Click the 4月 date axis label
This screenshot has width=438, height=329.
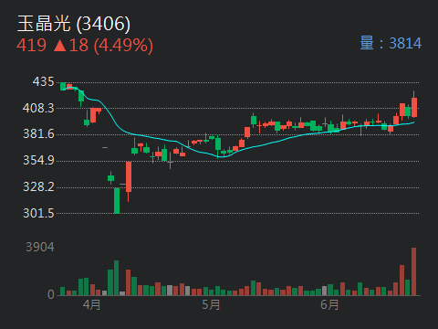pyautogui.click(x=91, y=304)
